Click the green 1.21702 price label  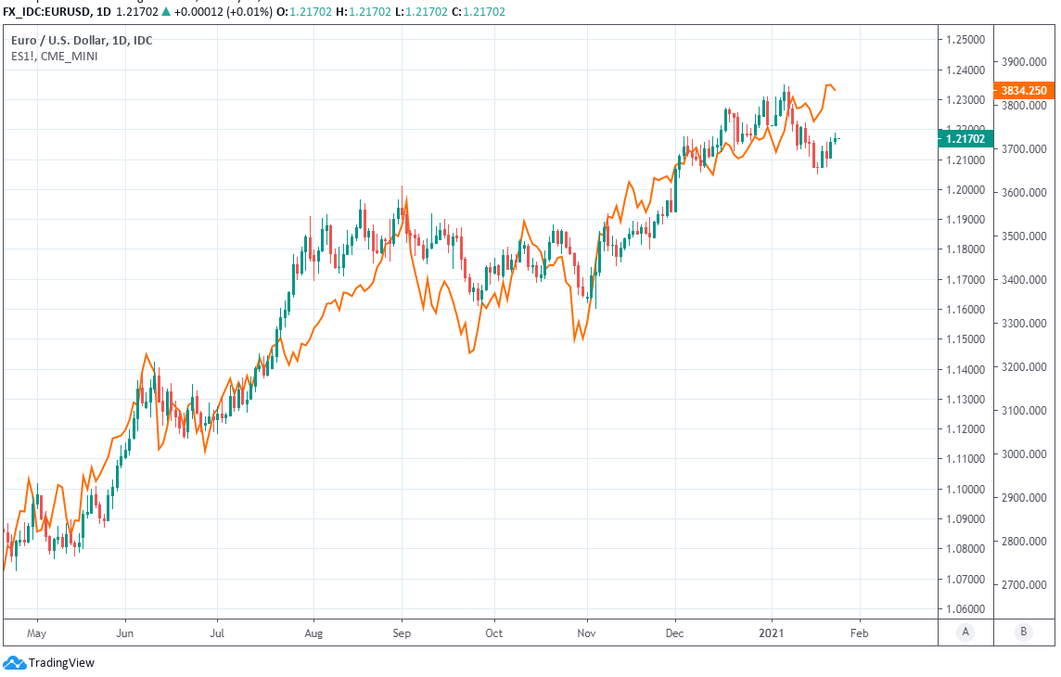(965, 139)
